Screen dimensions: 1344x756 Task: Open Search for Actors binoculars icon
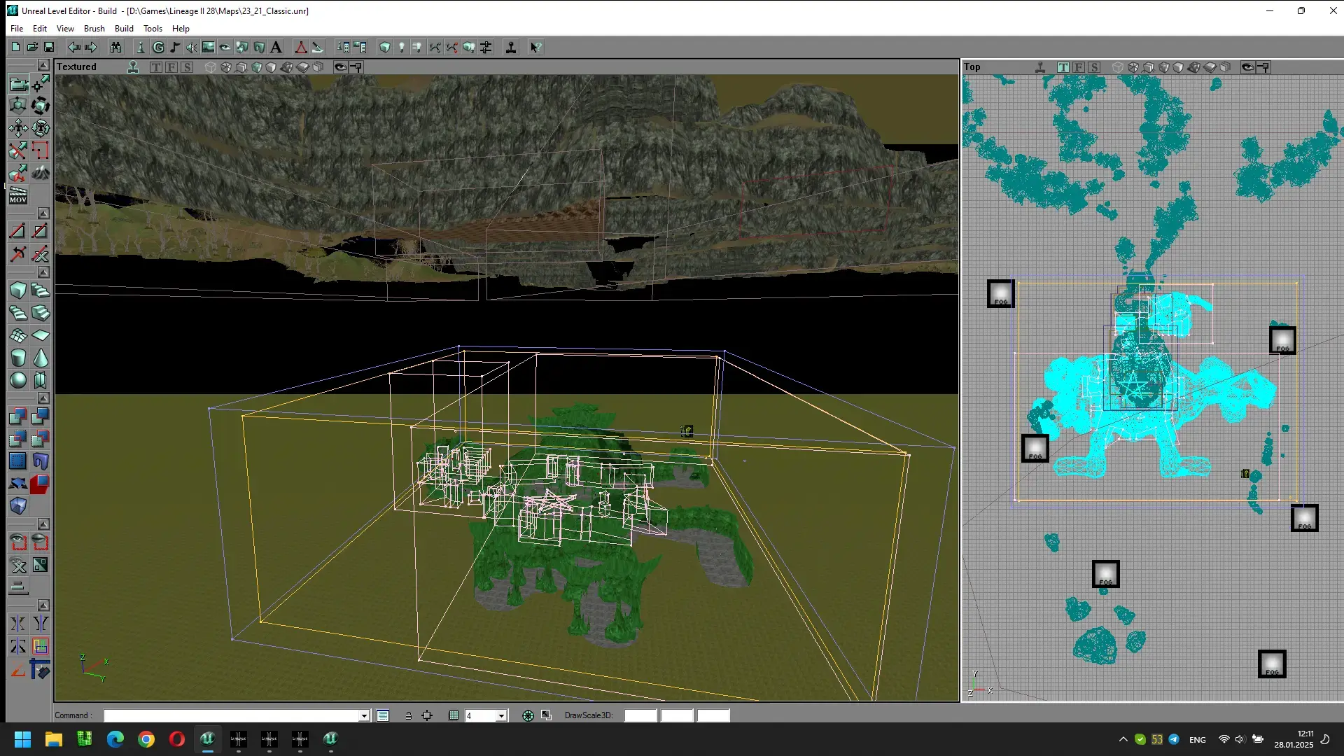(115, 47)
